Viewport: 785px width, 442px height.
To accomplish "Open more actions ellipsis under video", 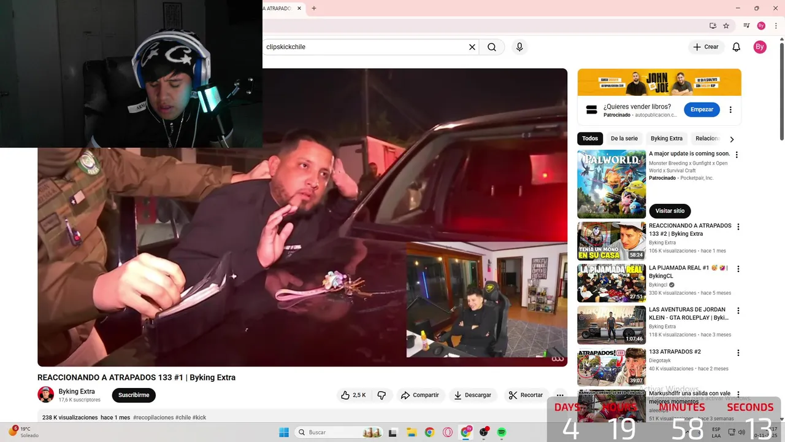I will coord(560,395).
